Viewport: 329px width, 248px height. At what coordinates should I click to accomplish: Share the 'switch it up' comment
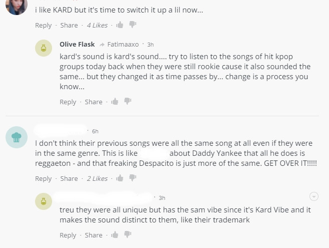(69, 25)
